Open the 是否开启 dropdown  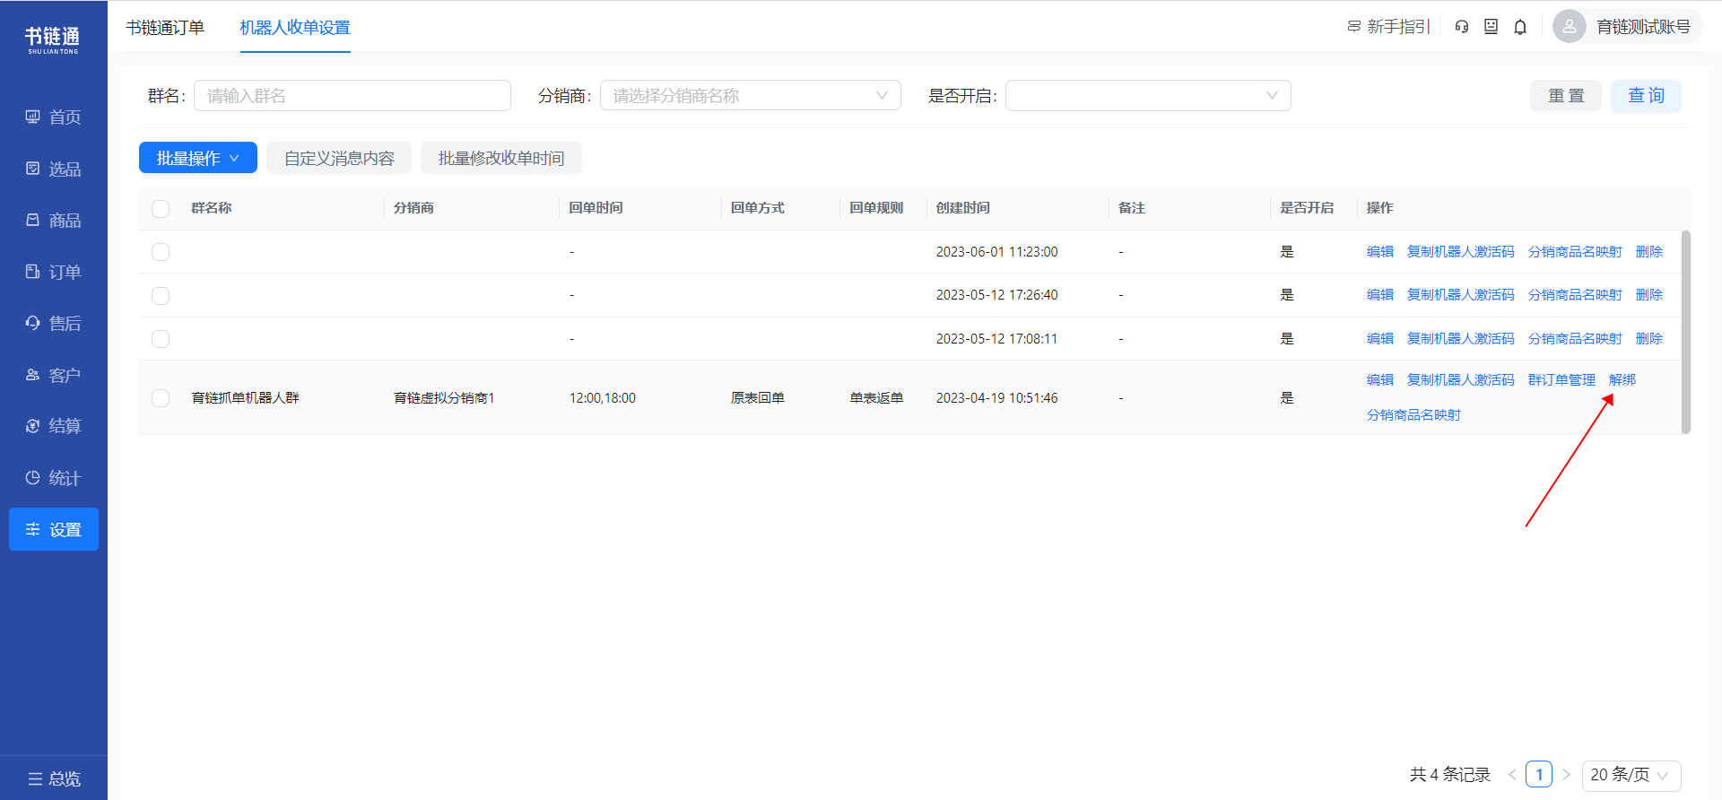coord(1148,96)
